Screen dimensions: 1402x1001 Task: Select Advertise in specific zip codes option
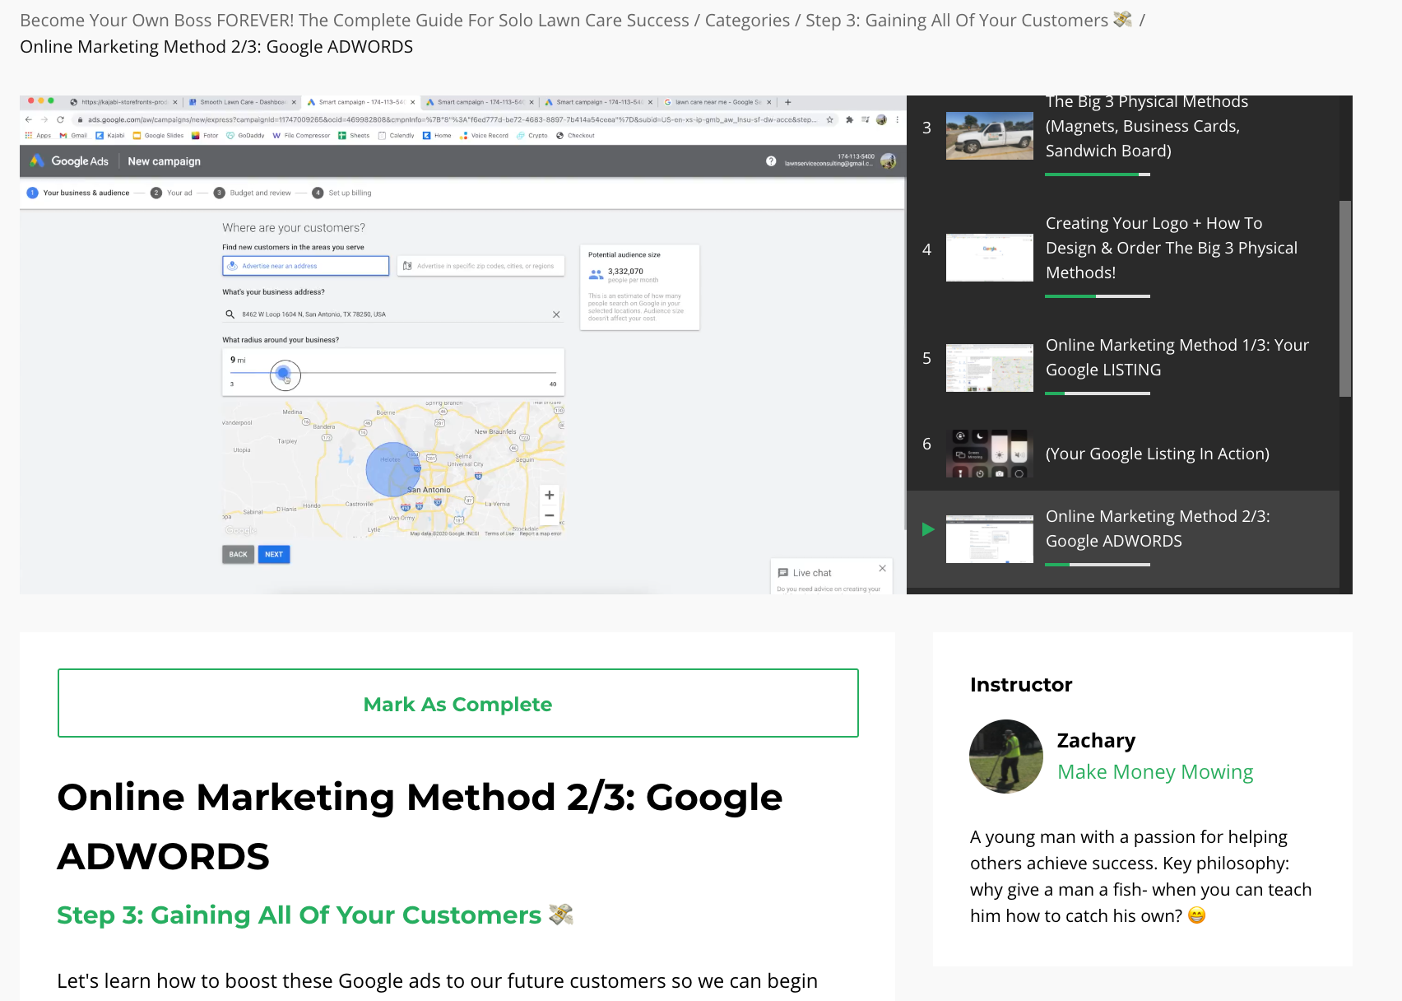(x=480, y=266)
